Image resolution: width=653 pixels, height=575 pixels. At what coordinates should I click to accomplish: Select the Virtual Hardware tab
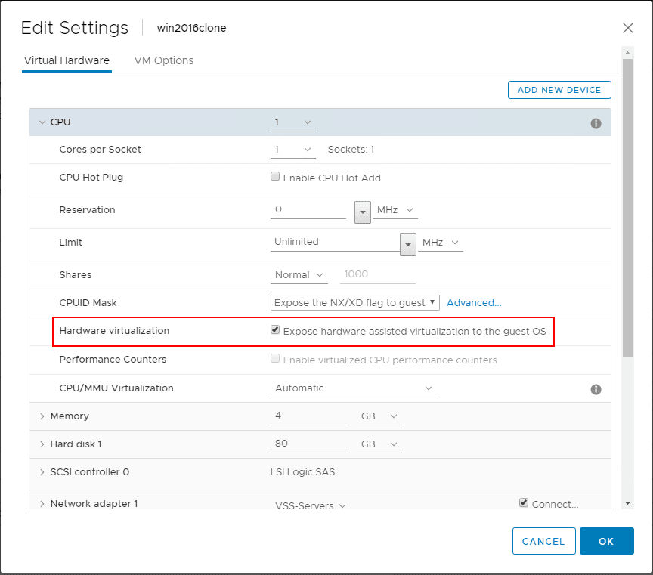point(67,60)
